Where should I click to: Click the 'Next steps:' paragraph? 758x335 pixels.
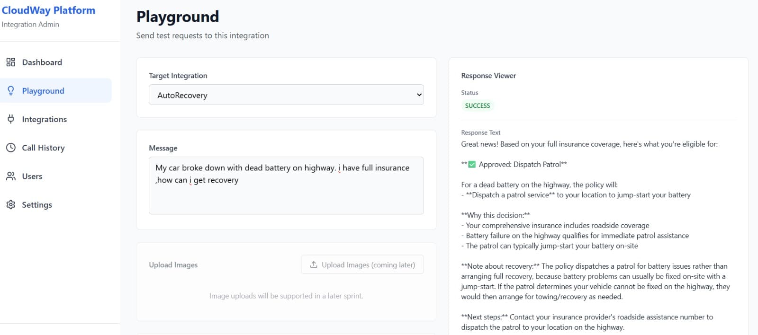[x=587, y=322]
